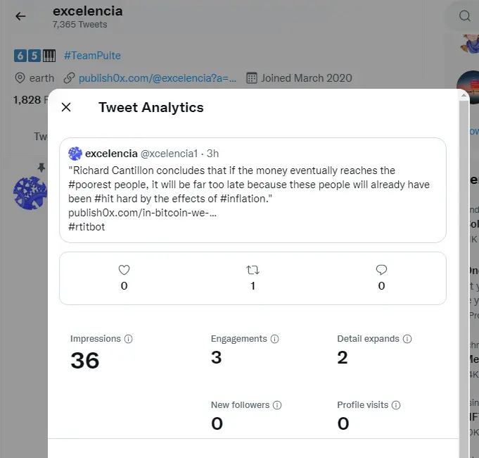Screen dimensions: 479x458
Task: Go back with the left arrow icon
Action: [20, 16]
